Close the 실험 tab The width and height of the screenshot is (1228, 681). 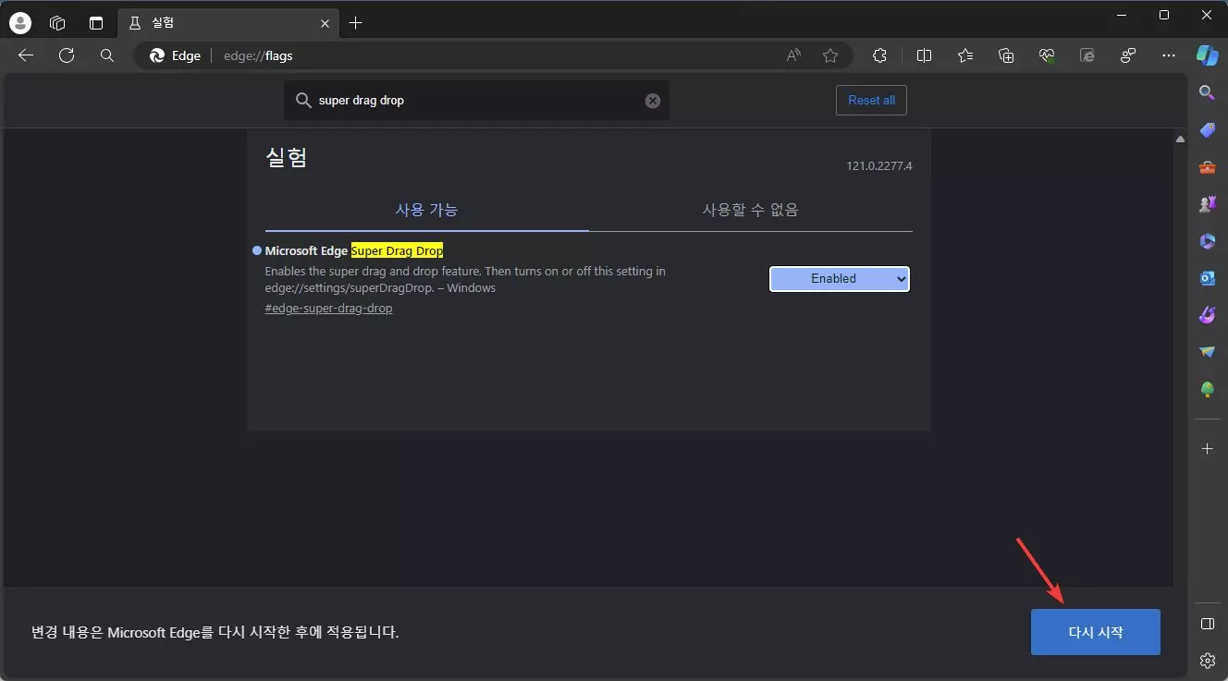pos(325,22)
